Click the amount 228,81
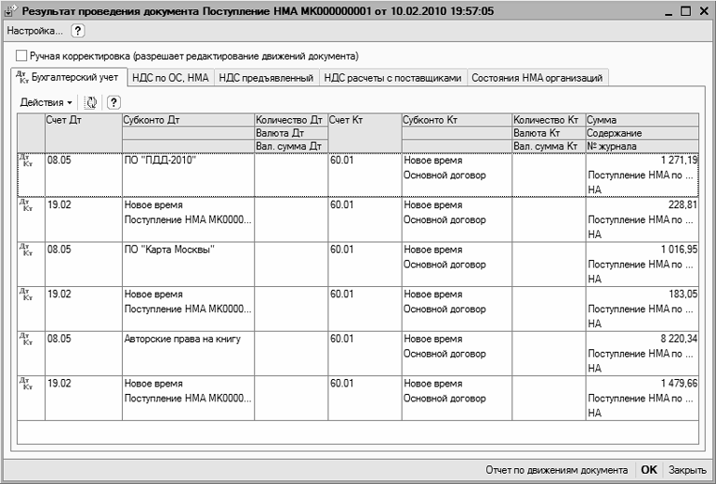 coord(683,204)
